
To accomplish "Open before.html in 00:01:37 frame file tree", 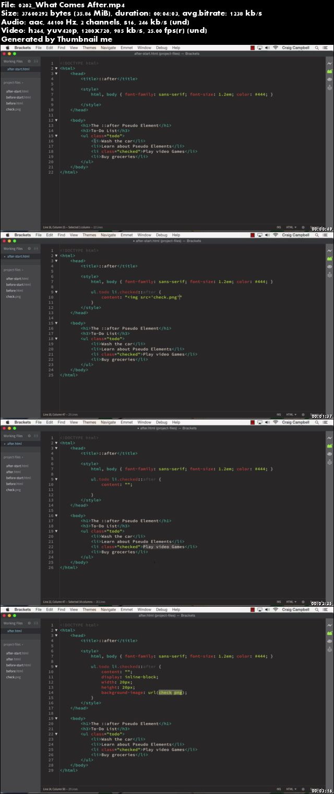I will point(14,291).
